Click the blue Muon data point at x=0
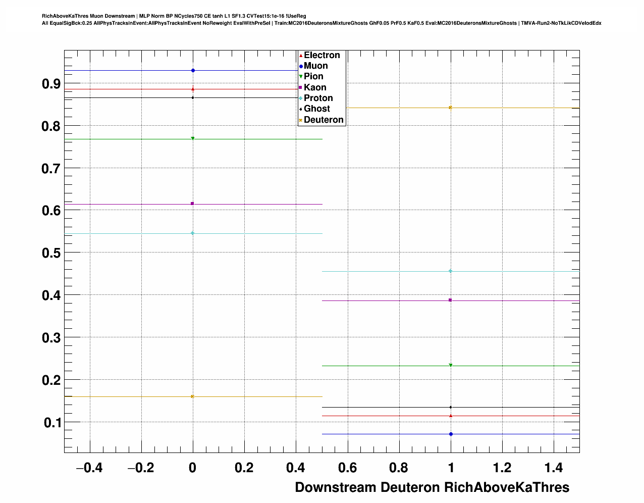The image size is (644, 503). (x=193, y=70)
